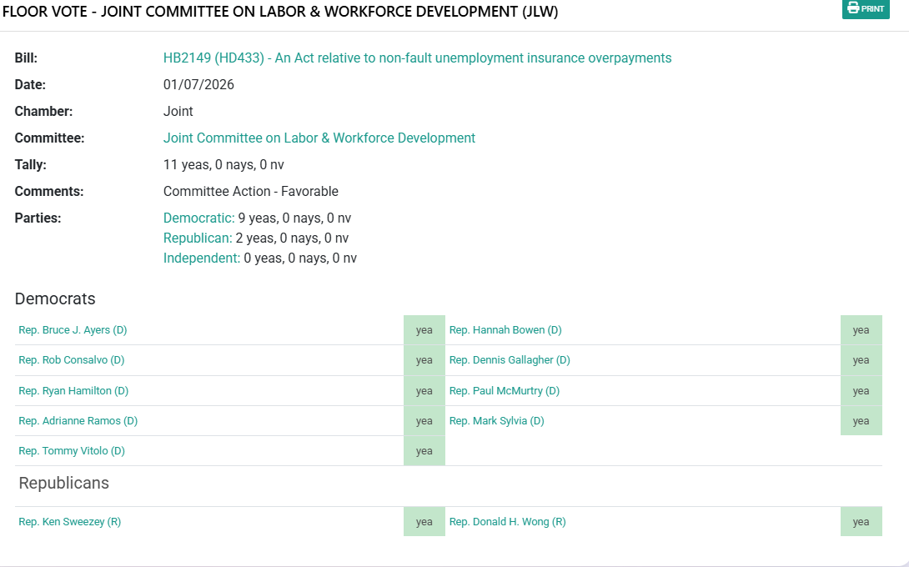View Rep. Rob Consalvo's page
This screenshot has width=909, height=567.
coord(71,360)
